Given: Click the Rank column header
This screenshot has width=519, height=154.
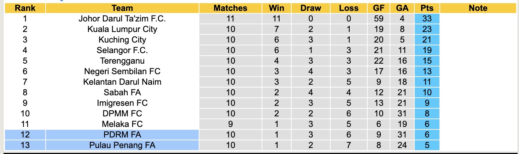Looking at the screenshot, I should (25, 8).
